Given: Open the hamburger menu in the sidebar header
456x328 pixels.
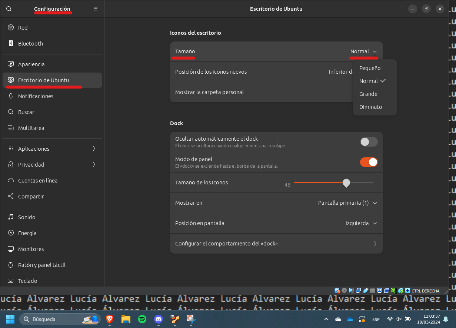Looking at the screenshot, I should pyautogui.click(x=96, y=9).
